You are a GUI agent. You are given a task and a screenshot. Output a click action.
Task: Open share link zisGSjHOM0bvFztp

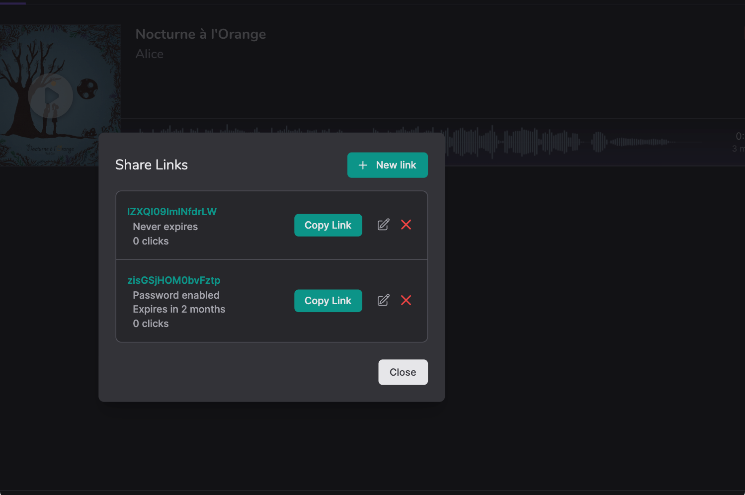[173, 280]
